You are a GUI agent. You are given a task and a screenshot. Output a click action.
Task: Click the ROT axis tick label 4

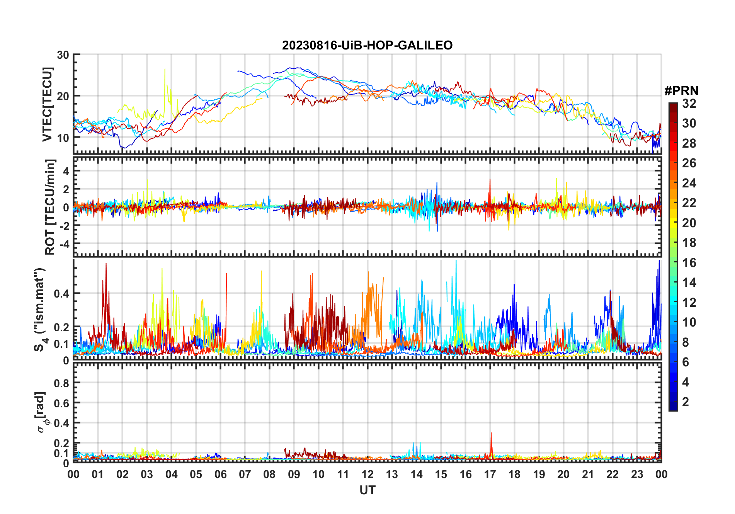66,171
